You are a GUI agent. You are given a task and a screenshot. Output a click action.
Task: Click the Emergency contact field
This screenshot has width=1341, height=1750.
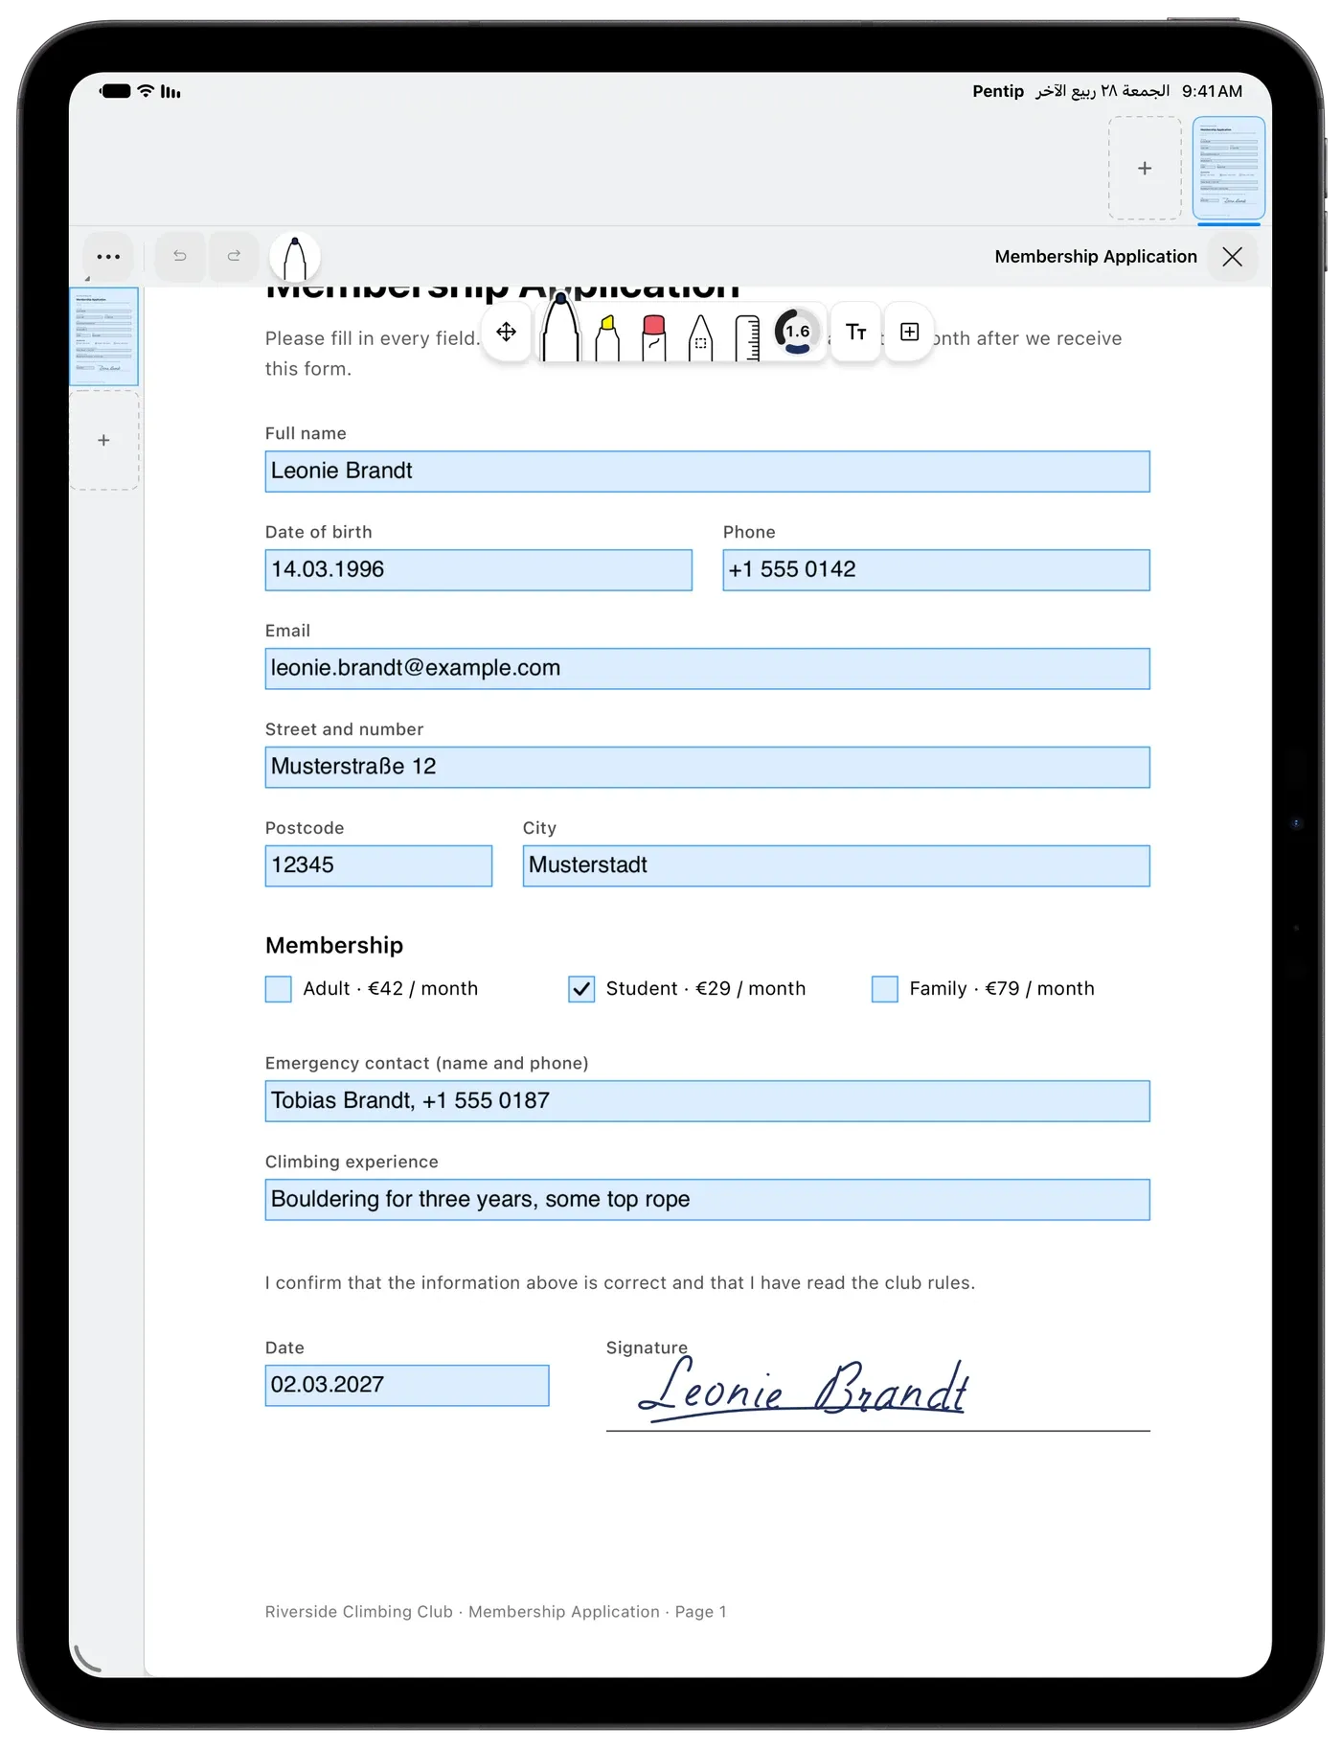click(708, 1102)
